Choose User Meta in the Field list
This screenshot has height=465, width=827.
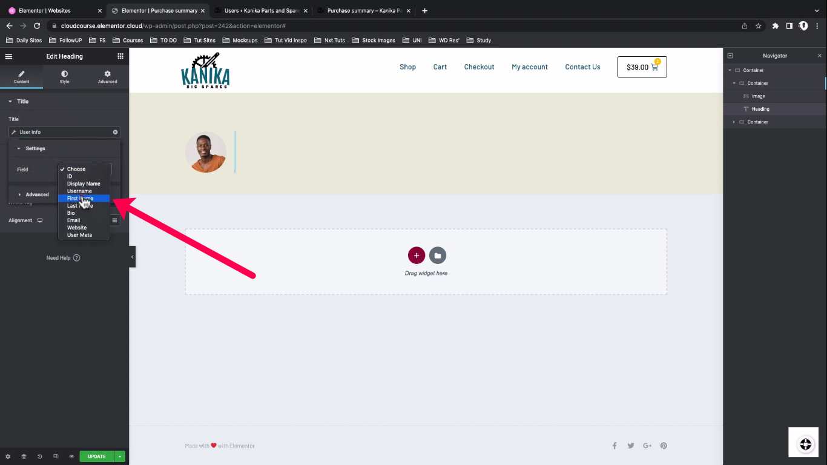tap(84, 235)
